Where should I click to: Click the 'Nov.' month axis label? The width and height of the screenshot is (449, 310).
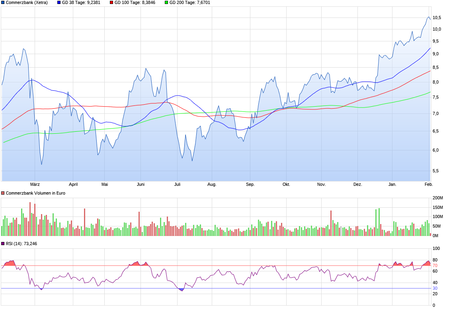coord(322,184)
